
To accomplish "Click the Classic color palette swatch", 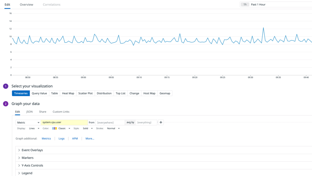I will (x=54, y=128).
